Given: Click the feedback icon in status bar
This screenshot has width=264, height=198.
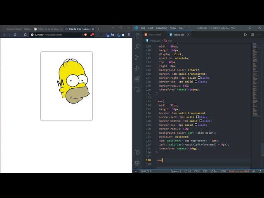Looking at the screenshot, I should (x=254, y=171).
